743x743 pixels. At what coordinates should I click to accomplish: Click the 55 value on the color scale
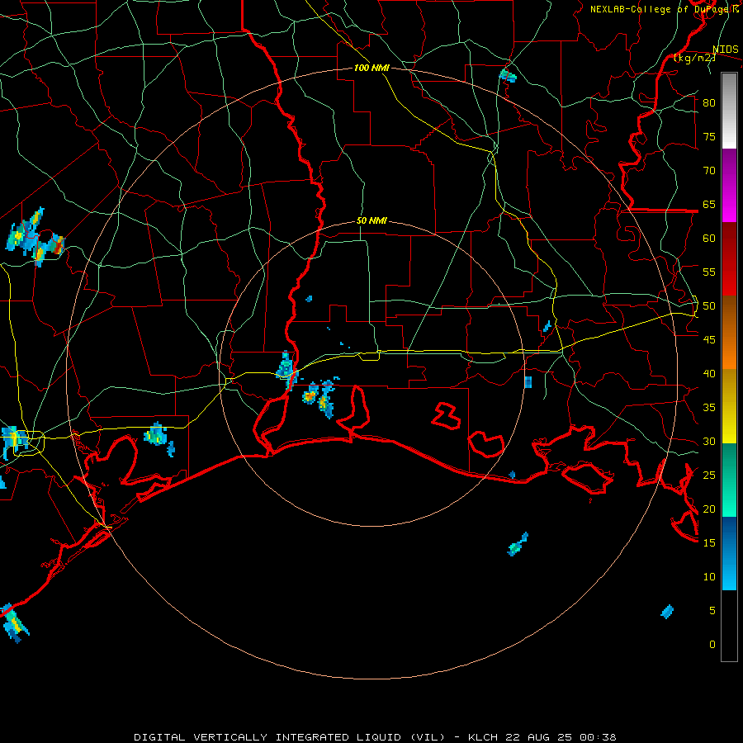point(709,272)
